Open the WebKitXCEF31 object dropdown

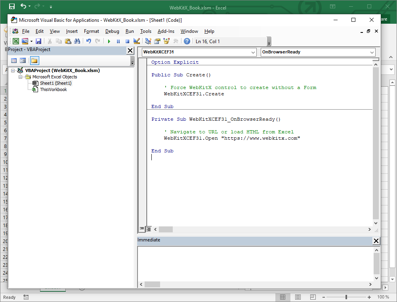[x=253, y=52]
